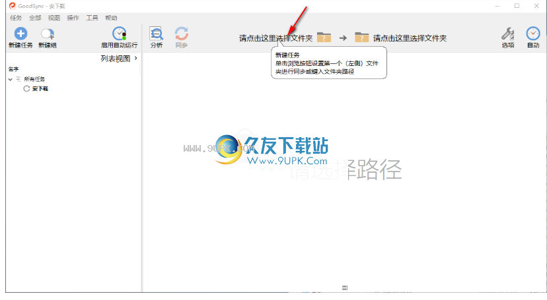Click the right folder question-mark icon

click(362, 37)
